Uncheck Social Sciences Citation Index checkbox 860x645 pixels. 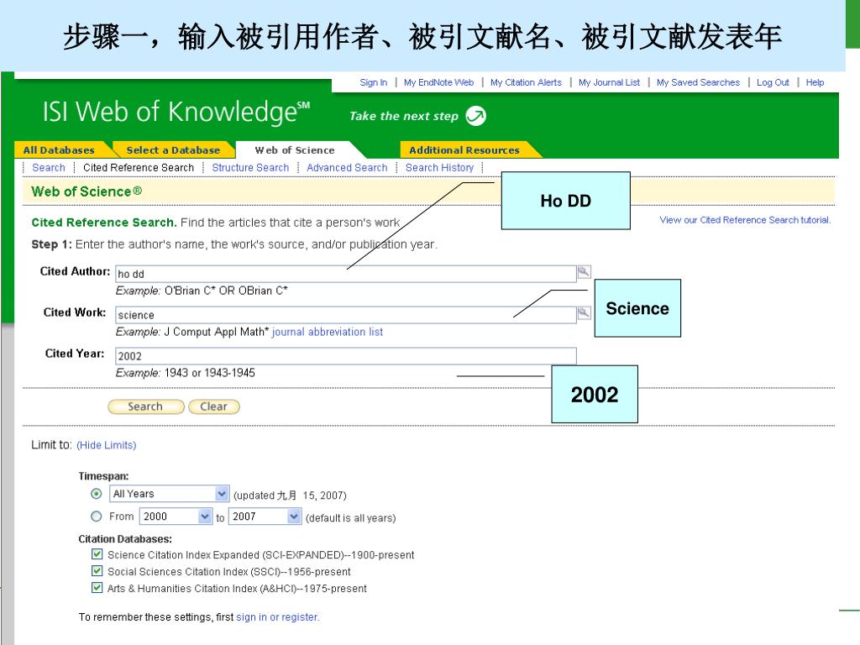(97, 571)
